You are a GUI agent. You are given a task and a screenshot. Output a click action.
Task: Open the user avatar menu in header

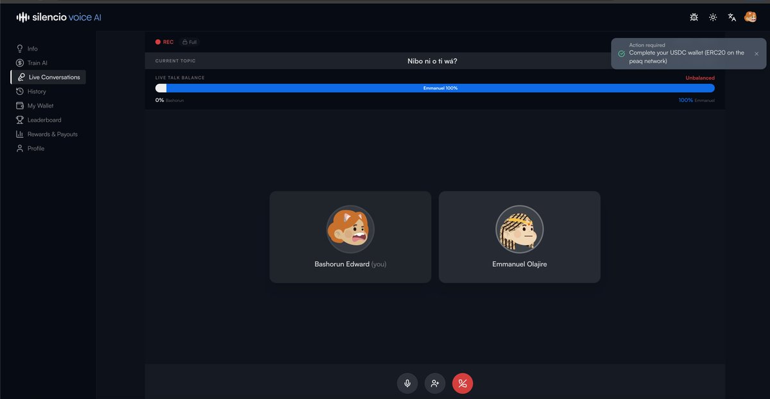(x=750, y=17)
